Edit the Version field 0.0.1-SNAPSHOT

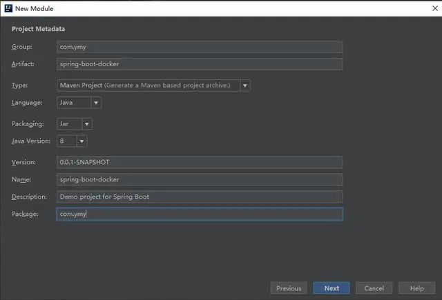click(x=200, y=162)
